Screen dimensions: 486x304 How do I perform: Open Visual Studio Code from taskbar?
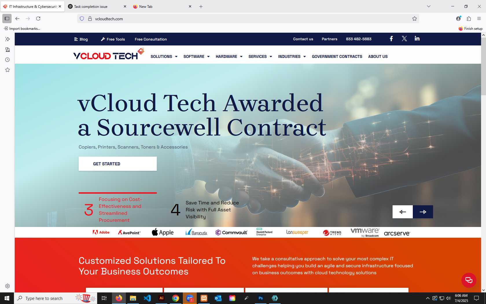(147, 298)
